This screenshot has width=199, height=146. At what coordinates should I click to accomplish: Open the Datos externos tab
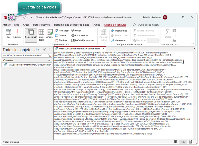coord(42,25)
